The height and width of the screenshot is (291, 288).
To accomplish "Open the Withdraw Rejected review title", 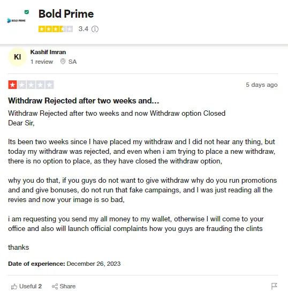I will coord(84,101).
